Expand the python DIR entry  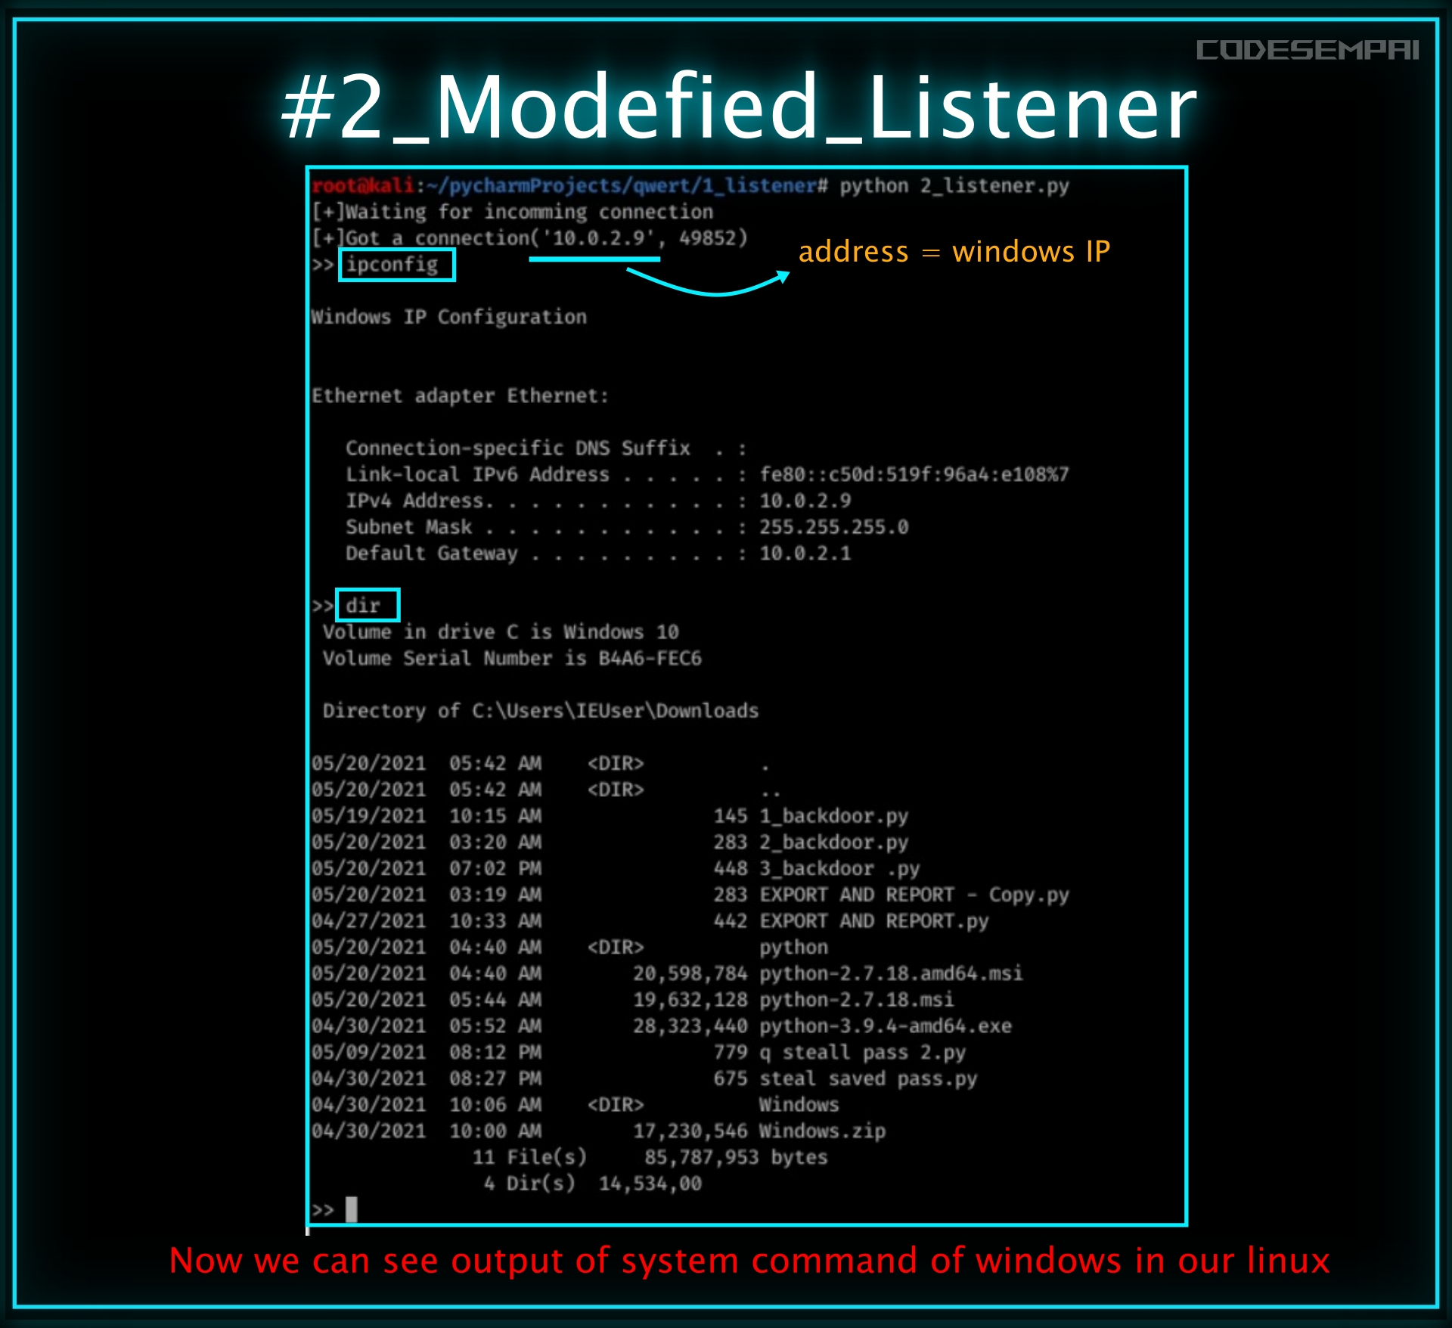pos(793,947)
